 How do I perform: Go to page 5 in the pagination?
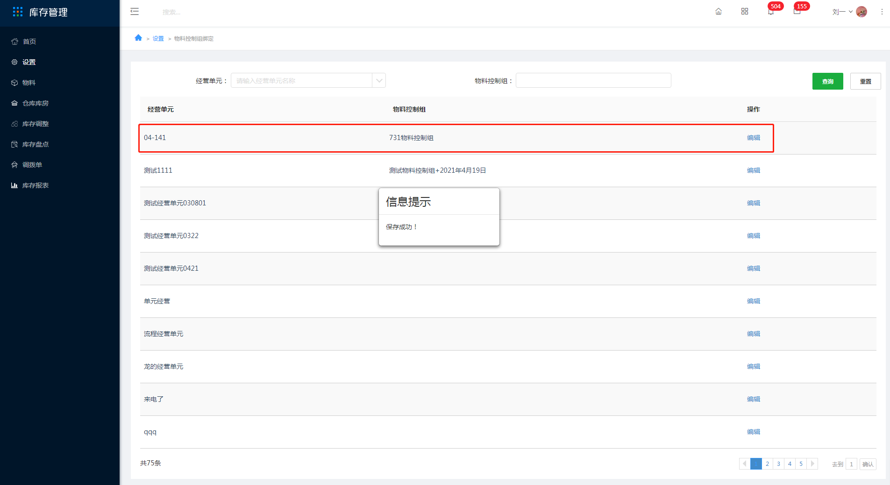coord(801,464)
